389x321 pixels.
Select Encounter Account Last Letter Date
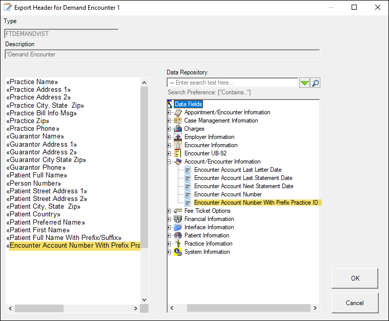(x=237, y=170)
